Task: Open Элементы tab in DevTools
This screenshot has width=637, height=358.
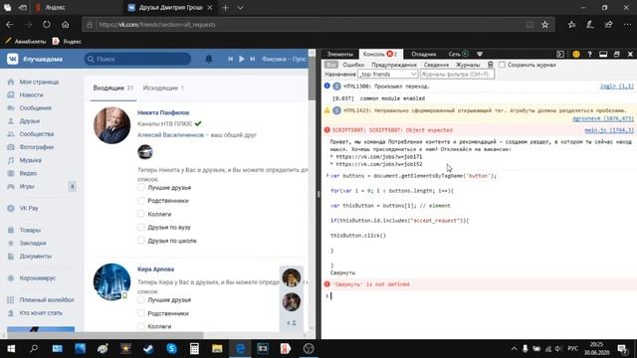Action: (x=340, y=54)
